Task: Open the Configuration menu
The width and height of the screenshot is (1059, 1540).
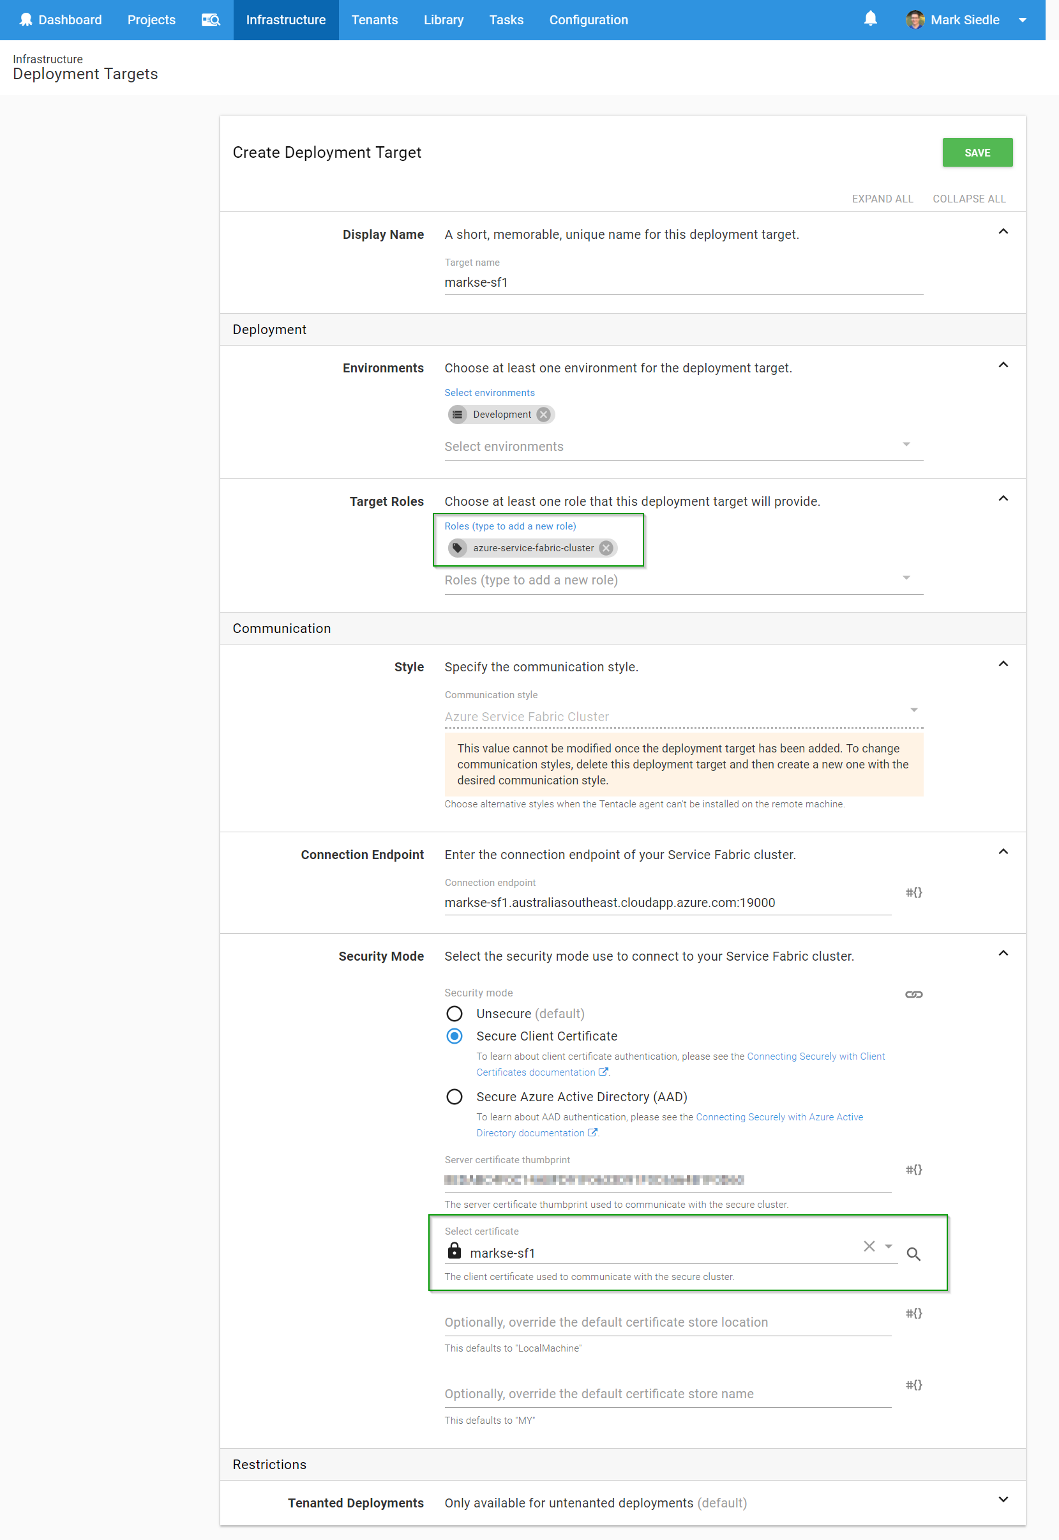Action: [589, 19]
